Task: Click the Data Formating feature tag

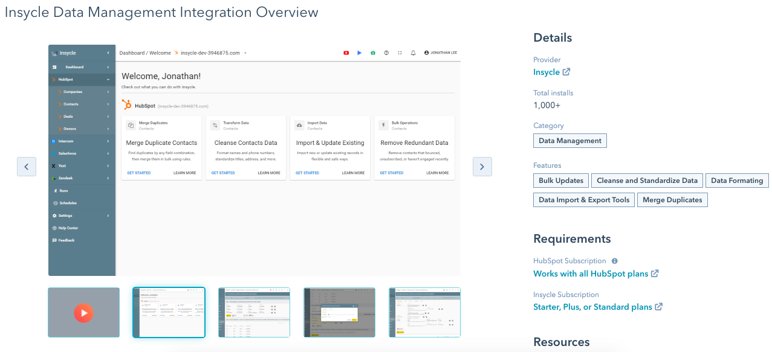Action: [x=737, y=181]
